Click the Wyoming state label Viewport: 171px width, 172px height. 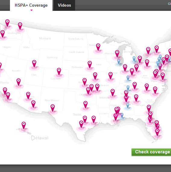[52, 58]
